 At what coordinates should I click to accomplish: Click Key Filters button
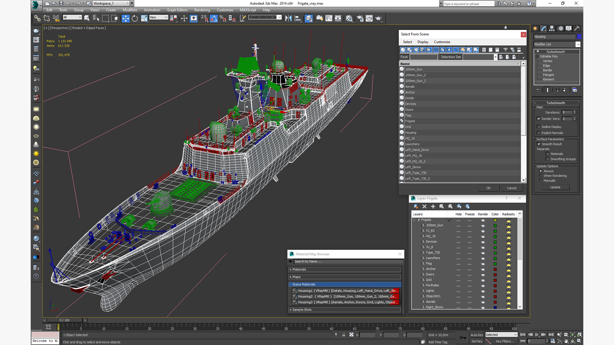pyautogui.click(x=505, y=341)
